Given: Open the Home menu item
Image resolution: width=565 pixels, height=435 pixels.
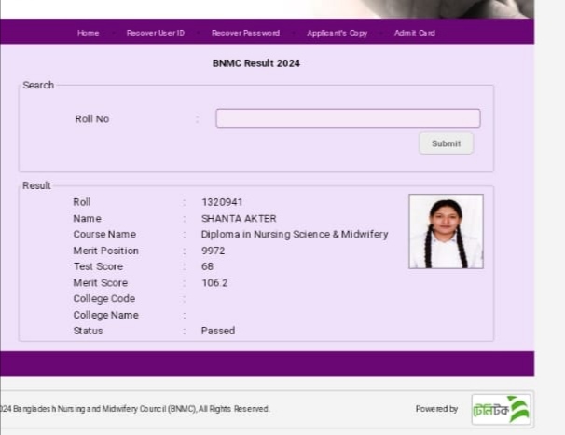Looking at the screenshot, I should 88,34.
